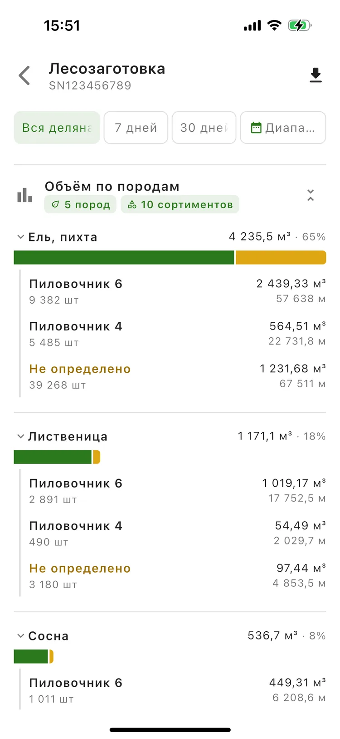Tap the bar chart icon beside Объём по породам

(x=24, y=195)
